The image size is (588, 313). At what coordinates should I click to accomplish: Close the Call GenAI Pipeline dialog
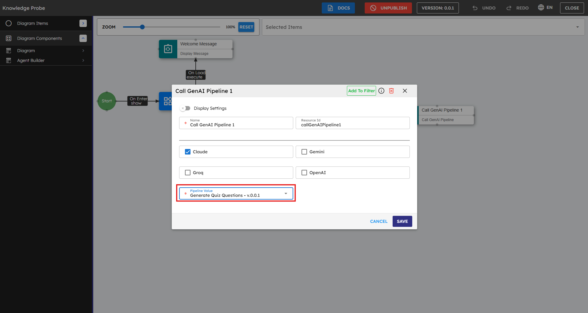(405, 91)
